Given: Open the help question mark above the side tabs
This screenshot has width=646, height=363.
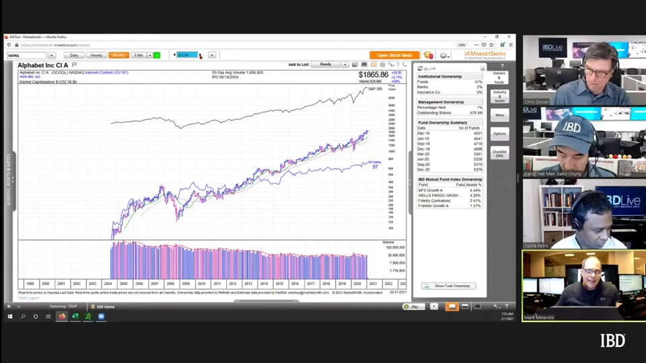Looking at the screenshot, I should [x=502, y=66].
